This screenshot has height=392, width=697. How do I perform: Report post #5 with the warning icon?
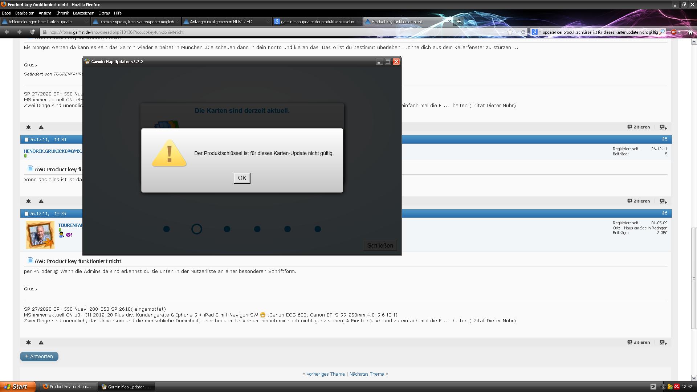tap(41, 201)
